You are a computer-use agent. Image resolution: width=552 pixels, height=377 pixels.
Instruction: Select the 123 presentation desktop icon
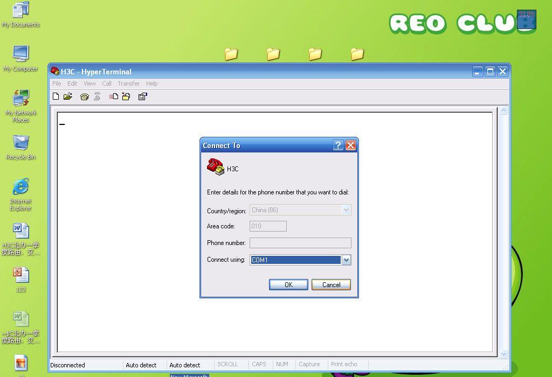coord(20,280)
